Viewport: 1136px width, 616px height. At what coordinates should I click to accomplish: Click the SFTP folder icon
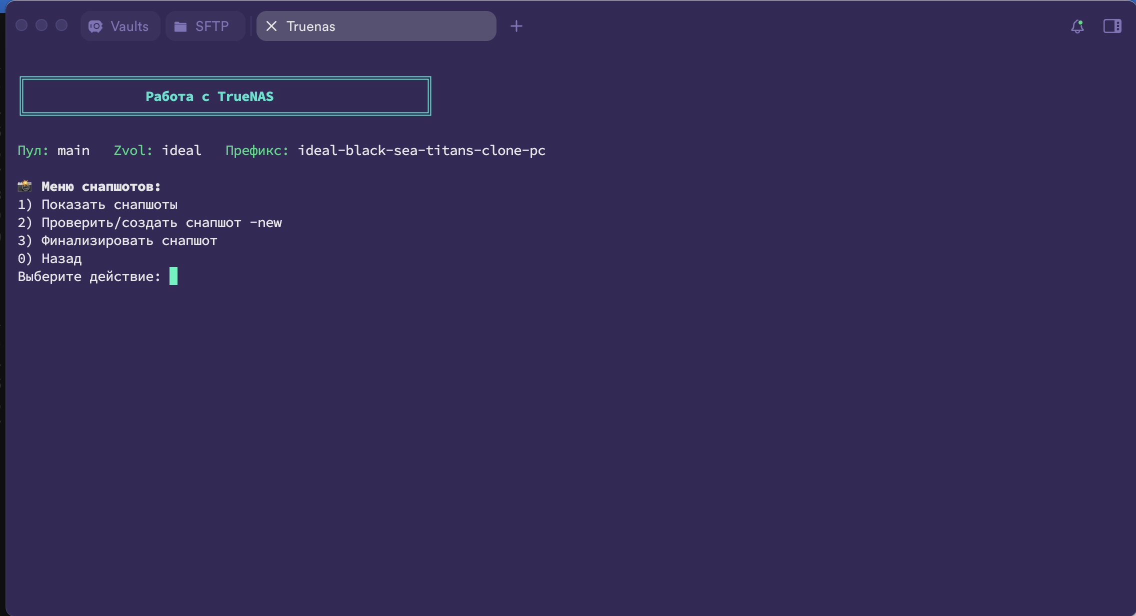point(180,26)
